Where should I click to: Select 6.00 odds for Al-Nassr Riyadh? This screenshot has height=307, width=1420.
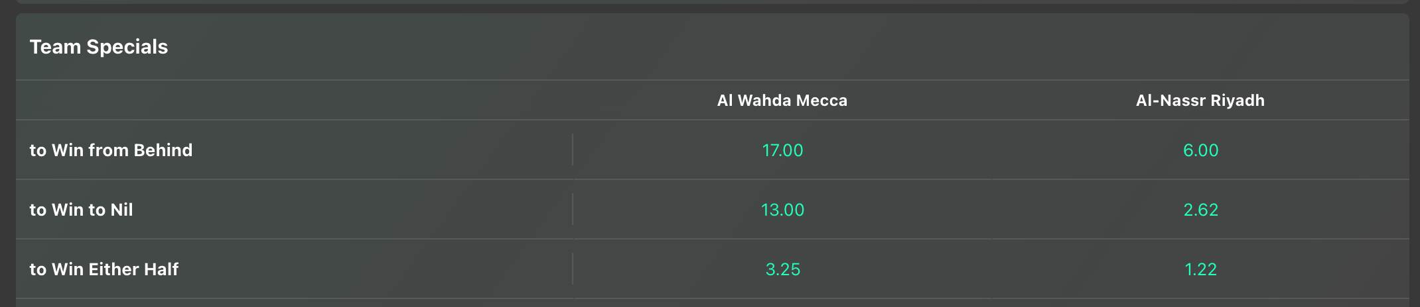point(1200,150)
